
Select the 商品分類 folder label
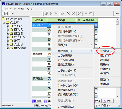point(20,48)
